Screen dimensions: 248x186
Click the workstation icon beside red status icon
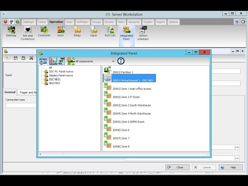pyautogui.click(x=11, y=22)
